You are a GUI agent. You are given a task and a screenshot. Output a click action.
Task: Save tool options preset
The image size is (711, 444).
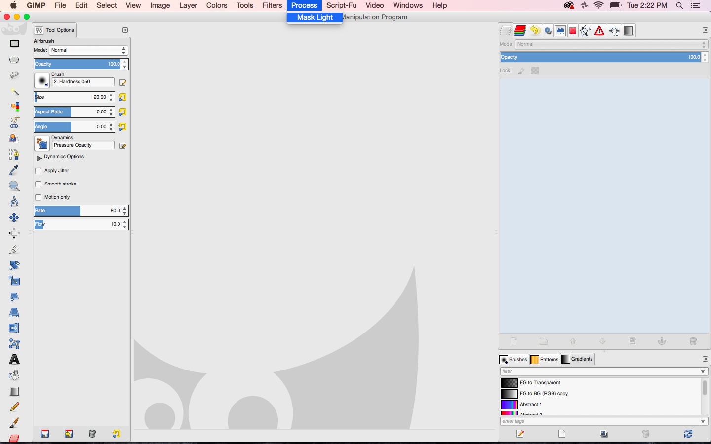[45, 434]
